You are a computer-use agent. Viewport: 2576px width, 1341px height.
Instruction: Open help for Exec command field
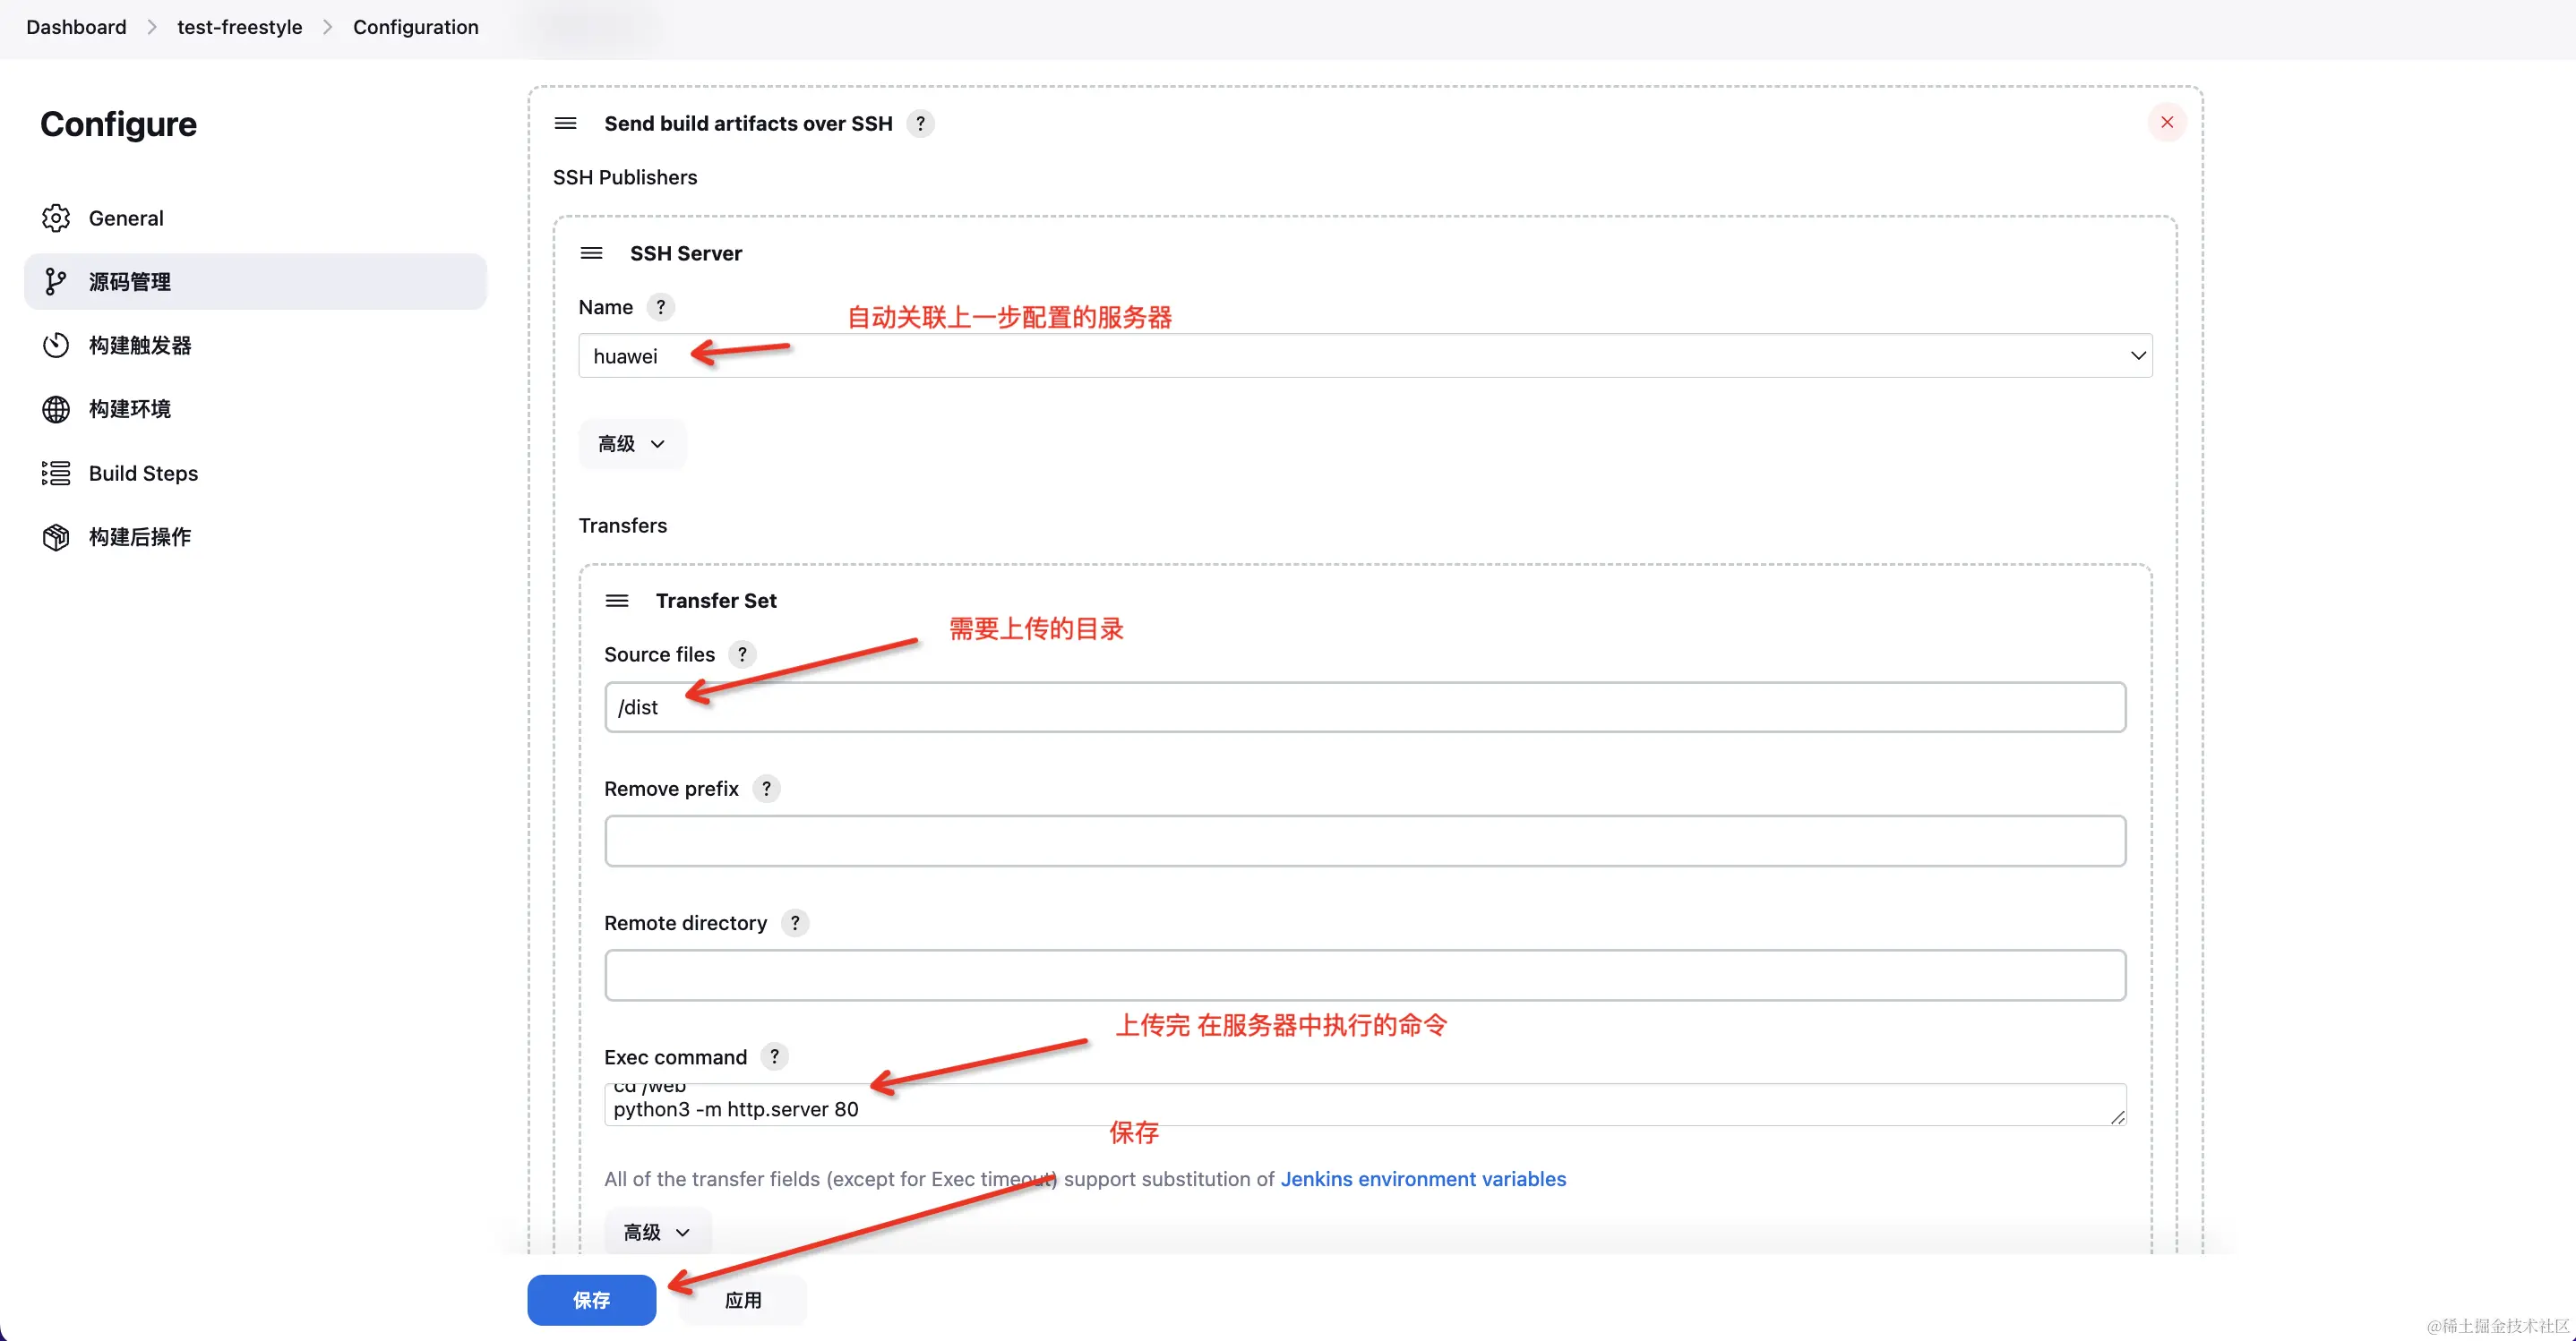coord(774,1057)
